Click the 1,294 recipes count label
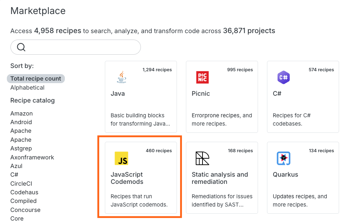Screen dimensions: 347x222 click(x=157, y=69)
